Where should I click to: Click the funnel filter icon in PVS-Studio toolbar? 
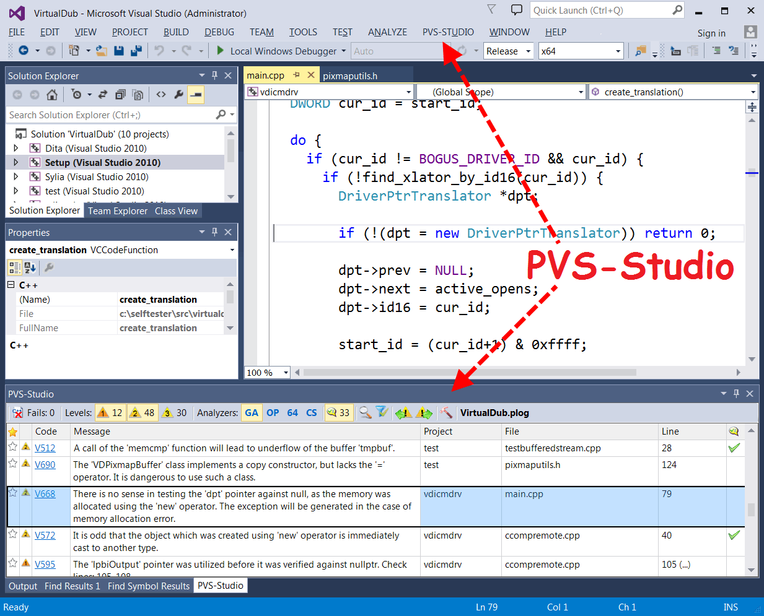382,413
